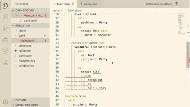The width and height of the screenshot is (190, 107).
Task: Expand the Maven Projects section
Action: [30, 105]
